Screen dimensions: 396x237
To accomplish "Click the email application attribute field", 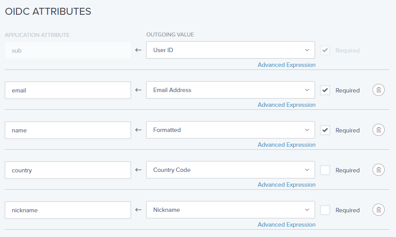I will [x=68, y=90].
